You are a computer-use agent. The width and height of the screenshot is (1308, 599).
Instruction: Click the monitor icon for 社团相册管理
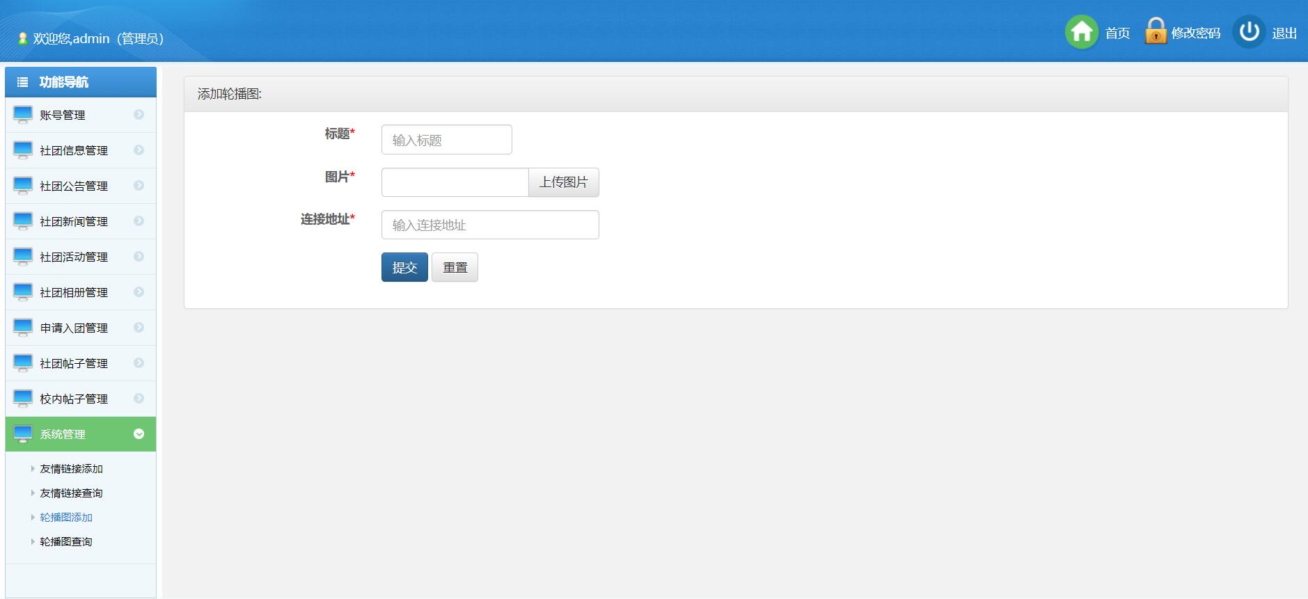point(23,292)
